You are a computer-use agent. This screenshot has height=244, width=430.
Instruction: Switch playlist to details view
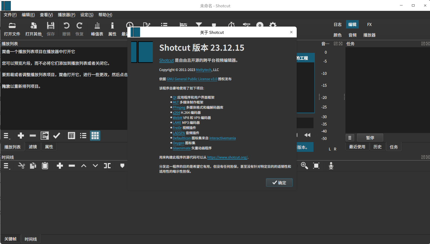tap(72, 136)
